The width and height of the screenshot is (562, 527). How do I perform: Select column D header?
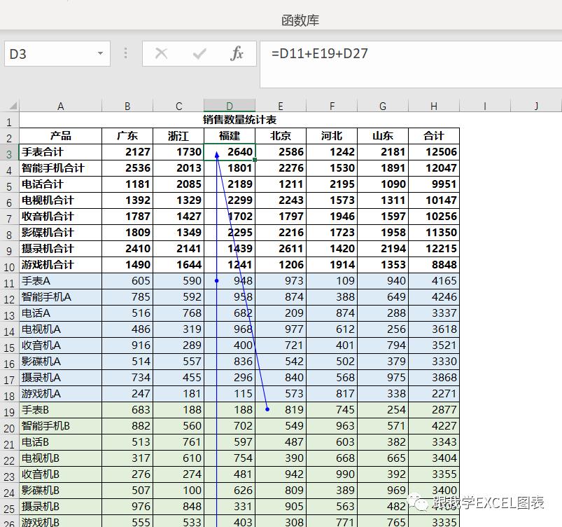click(x=230, y=106)
